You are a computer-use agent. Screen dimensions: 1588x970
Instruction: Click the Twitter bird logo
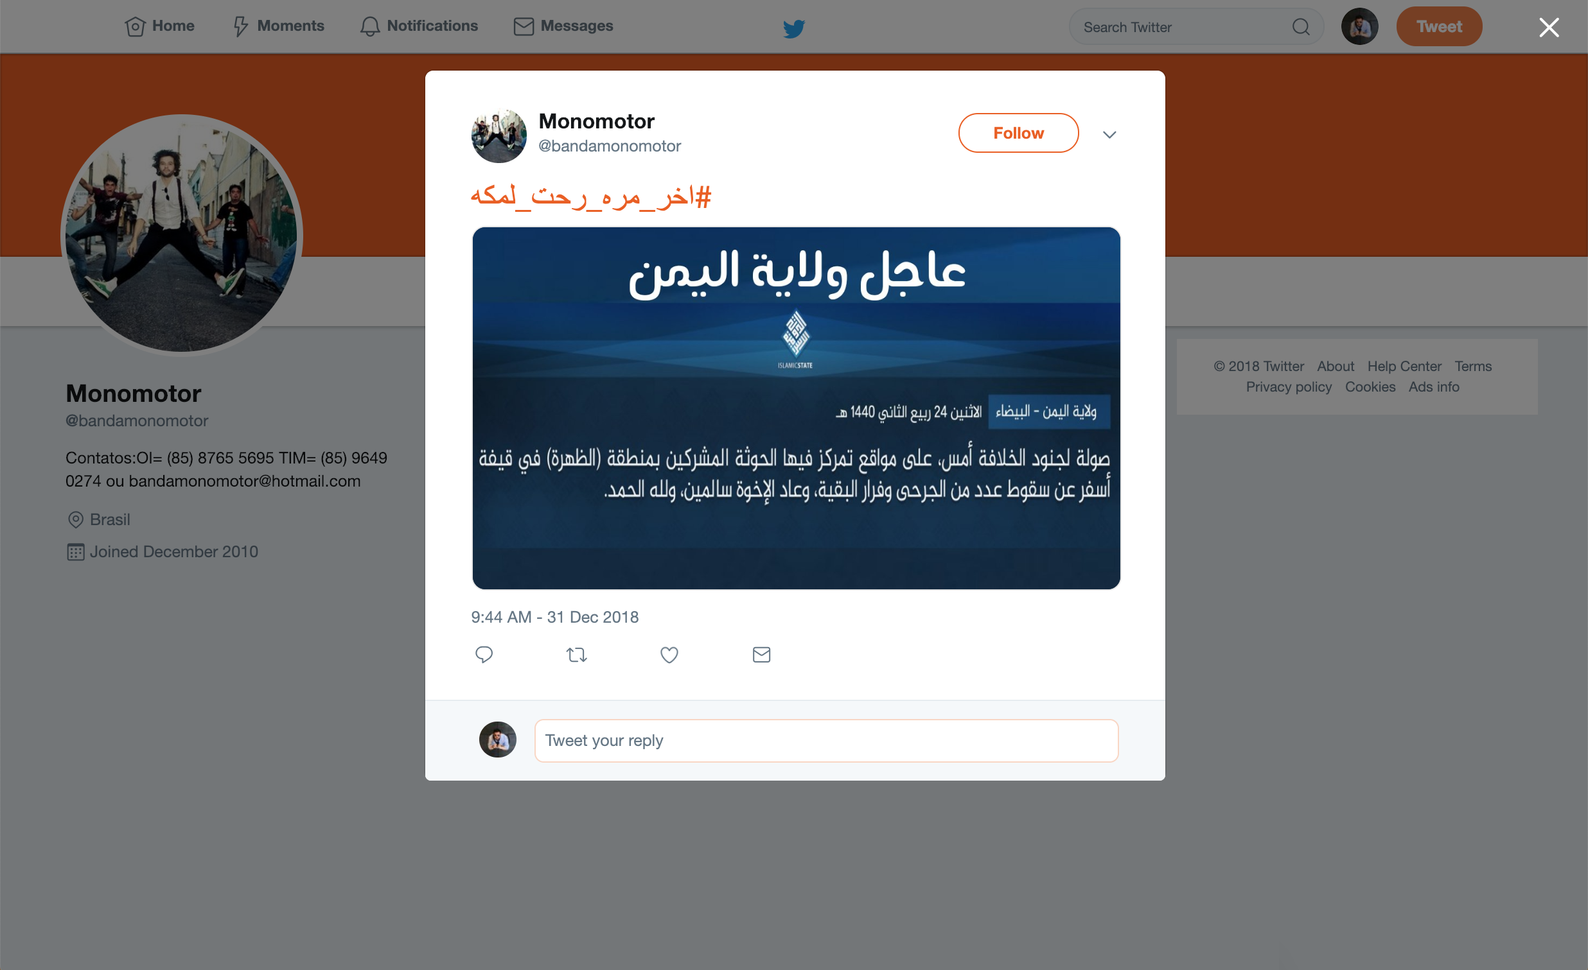793,28
